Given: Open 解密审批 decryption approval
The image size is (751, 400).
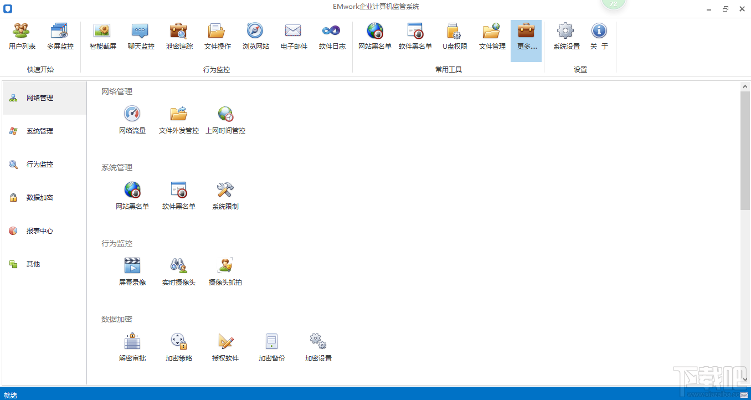Looking at the screenshot, I should pos(132,347).
